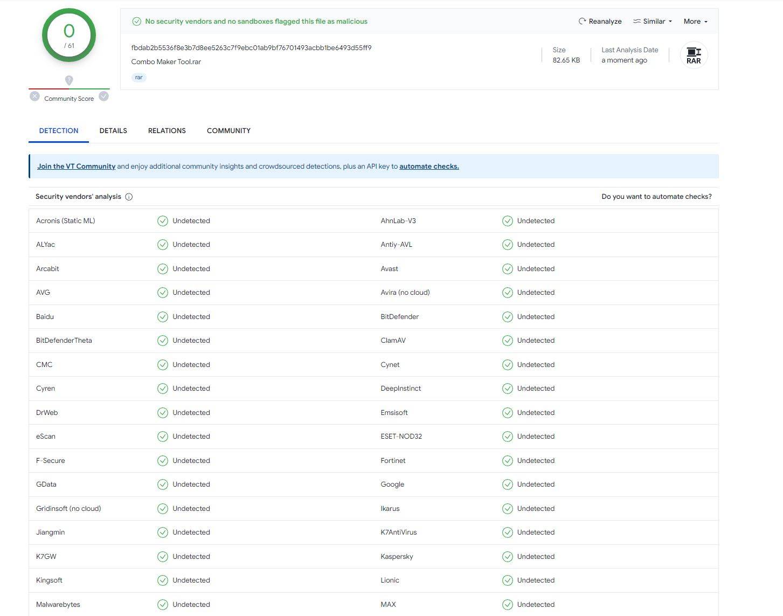Select the DETECTION tab
Viewport: 783px width, 616px height.
[59, 131]
